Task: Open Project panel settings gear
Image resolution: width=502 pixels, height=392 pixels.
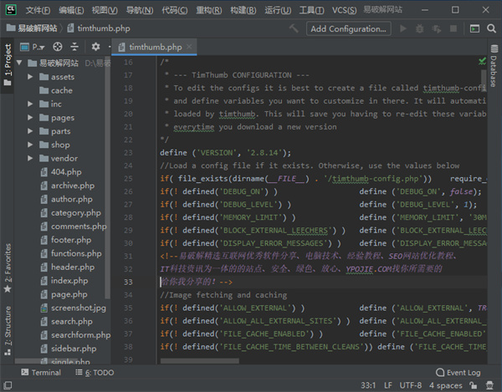Action: coord(95,47)
